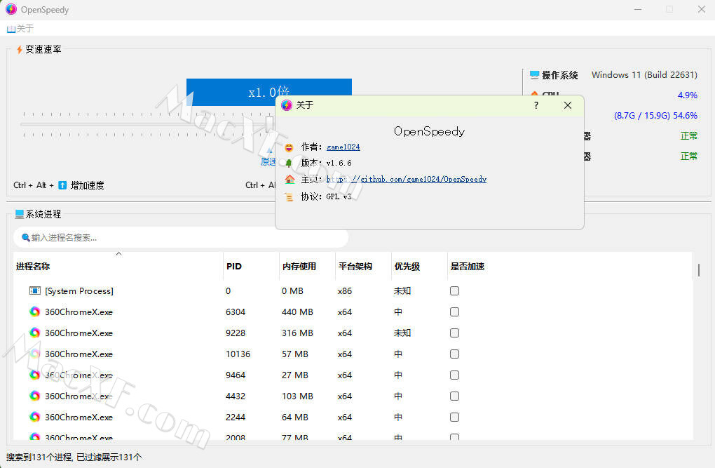715x468 pixels.
Task: Sort by the 进程名称 column header
Action: [x=118, y=266]
